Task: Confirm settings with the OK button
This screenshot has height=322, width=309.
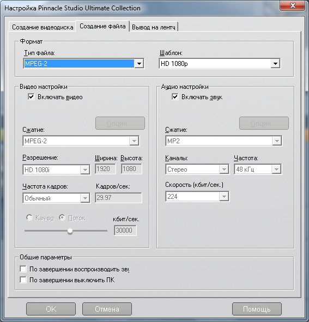Action: pos(51,309)
